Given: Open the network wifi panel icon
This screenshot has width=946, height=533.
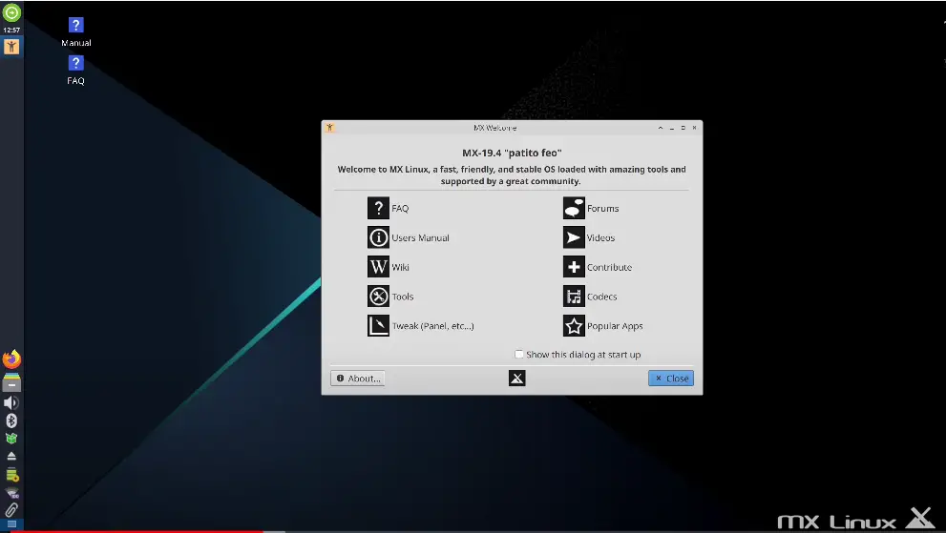Looking at the screenshot, I should [x=11, y=493].
